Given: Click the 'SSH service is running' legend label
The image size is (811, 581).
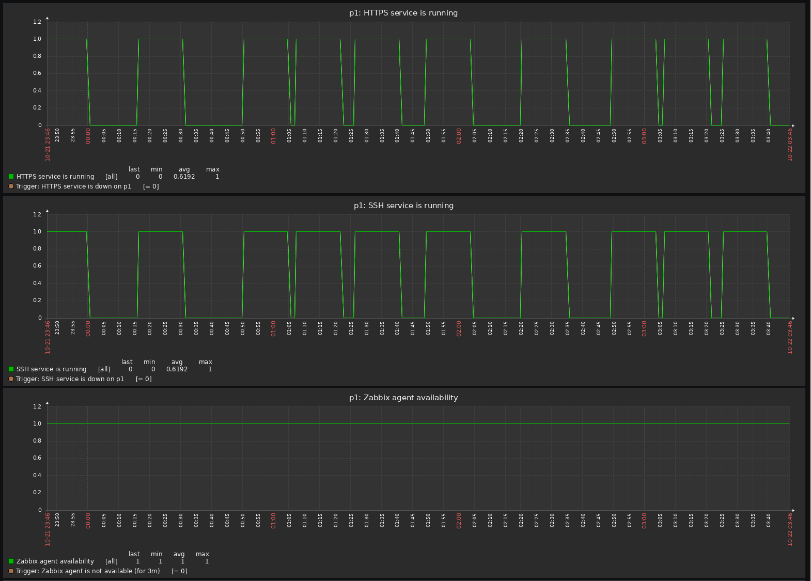Looking at the screenshot, I should [52, 369].
